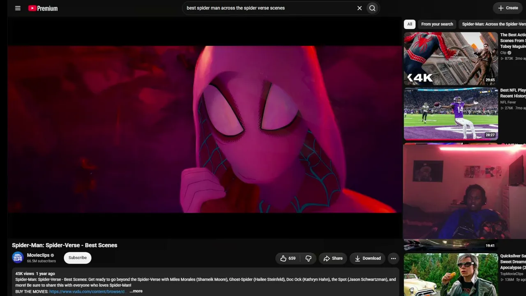Select the All filter chip
Screen dimensions: 526x296
[x=410, y=24]
